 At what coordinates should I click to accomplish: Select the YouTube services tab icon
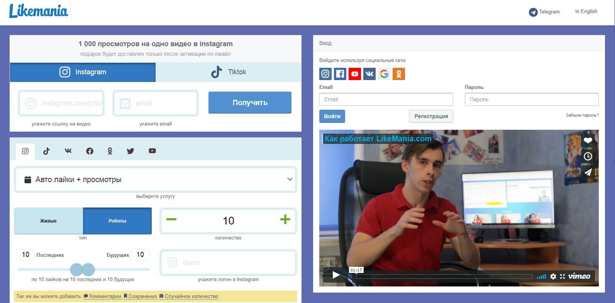pyautogui.click(x=152, y=151)
